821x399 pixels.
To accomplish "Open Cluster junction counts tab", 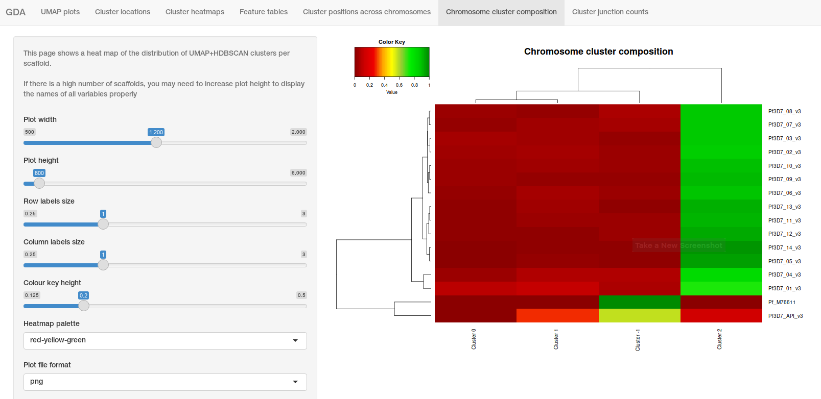I will (x=610, y=12).
